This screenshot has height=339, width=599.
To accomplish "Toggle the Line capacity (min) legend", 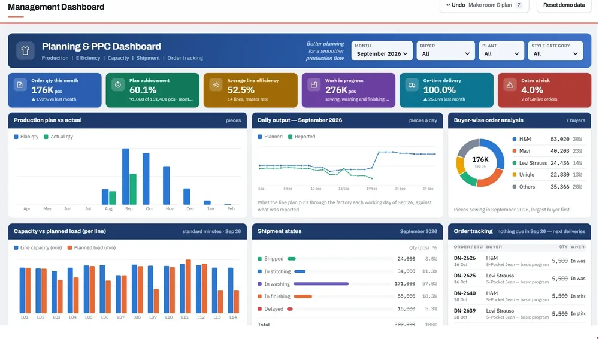I will [x=38, y=247].
